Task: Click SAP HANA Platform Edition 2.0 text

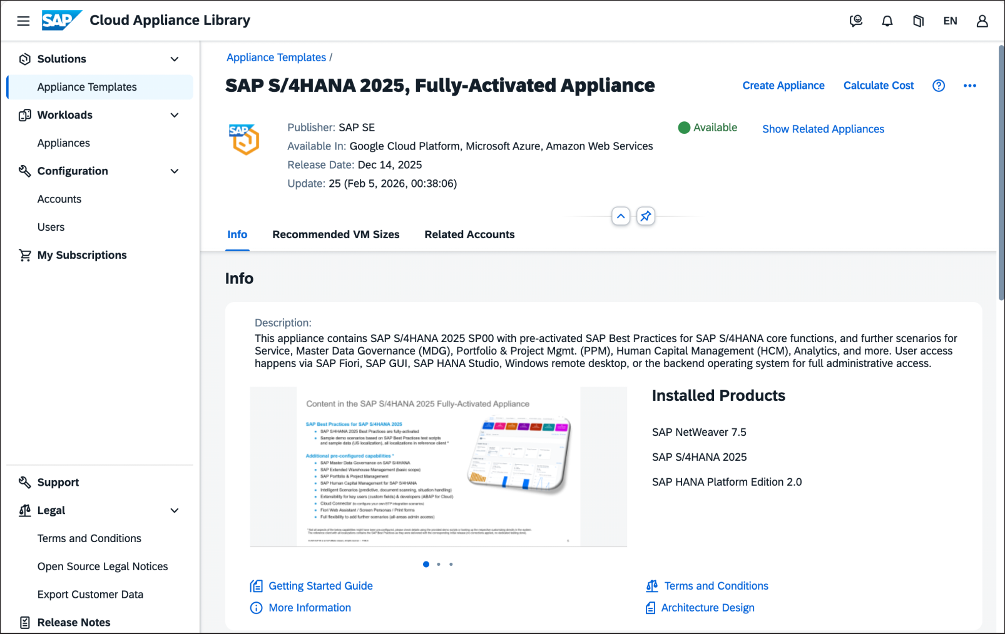Action: (727, 482)
